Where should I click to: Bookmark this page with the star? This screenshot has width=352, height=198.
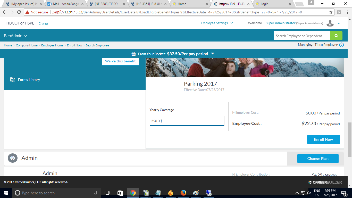pos(331,12)
